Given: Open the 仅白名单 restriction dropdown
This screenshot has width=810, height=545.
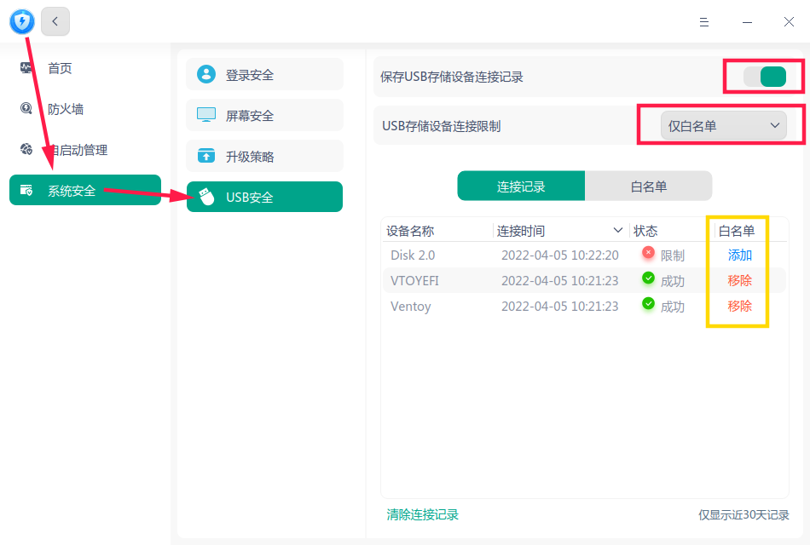Looking at the screenshot, I should tap(723, 125).
